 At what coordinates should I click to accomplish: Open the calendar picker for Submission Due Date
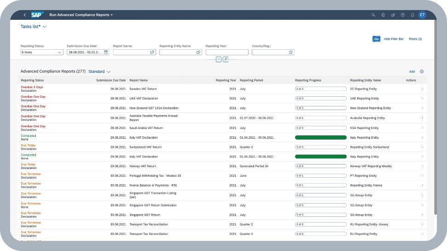(106, 52)
